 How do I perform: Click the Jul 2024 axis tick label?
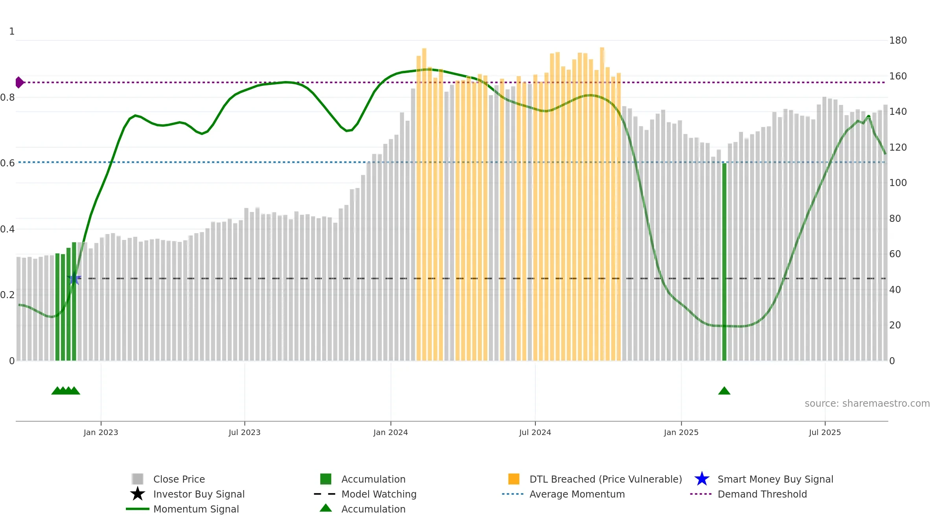click(x=535, y=432)
